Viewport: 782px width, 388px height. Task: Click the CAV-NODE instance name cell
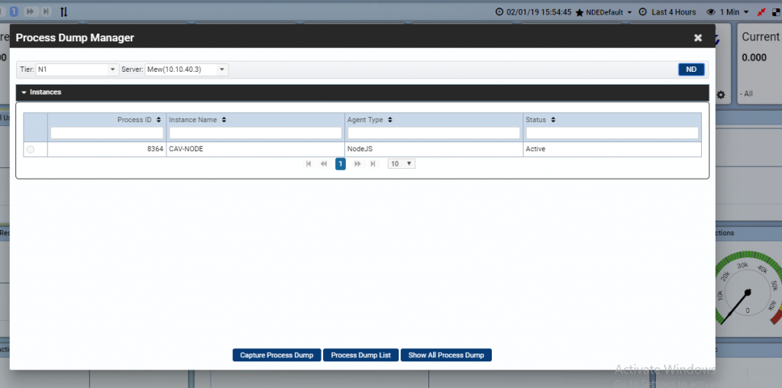[255, 149]
